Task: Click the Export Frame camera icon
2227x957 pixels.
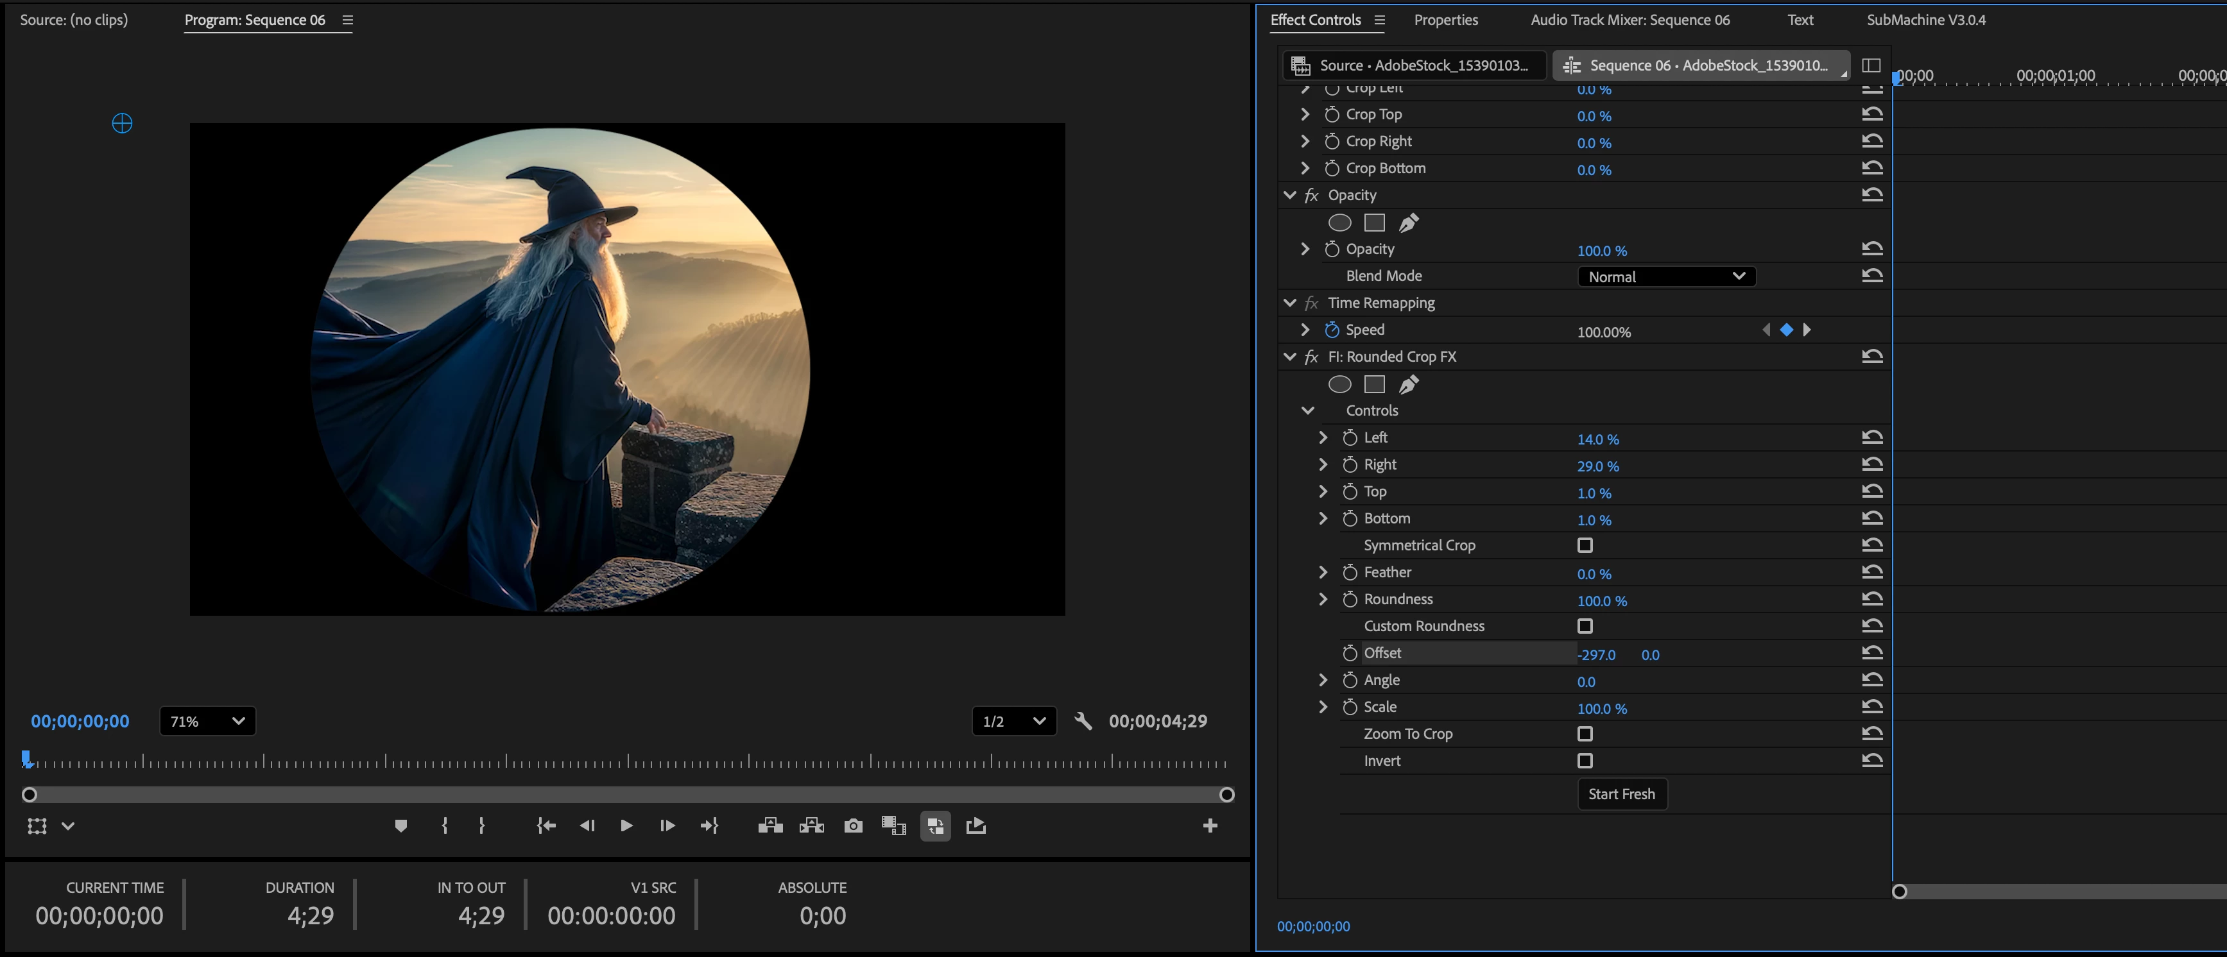Action: point(854,826)
